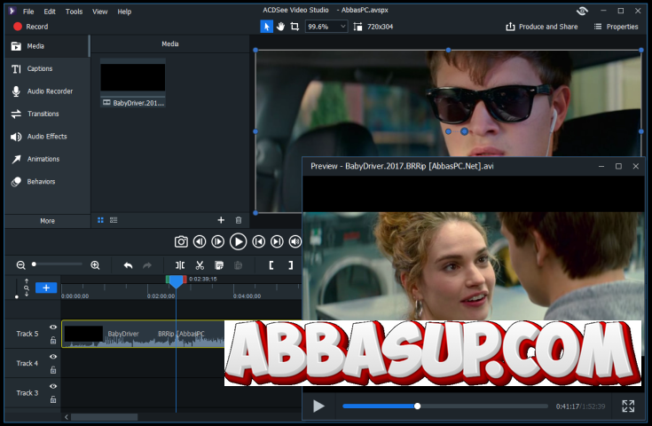Screen dimensions: 652x426
Task: Click the undo arrow in timeline toolbar
Action: [x=128, y=265]
